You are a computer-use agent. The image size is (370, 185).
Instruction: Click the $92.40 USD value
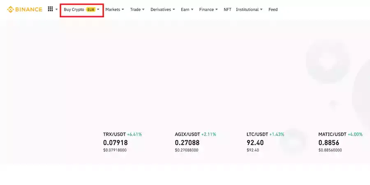[x=253, y=150]
